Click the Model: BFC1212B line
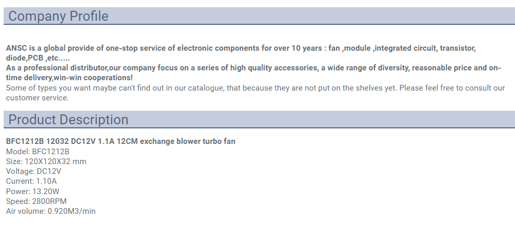 tap(38, 152)
